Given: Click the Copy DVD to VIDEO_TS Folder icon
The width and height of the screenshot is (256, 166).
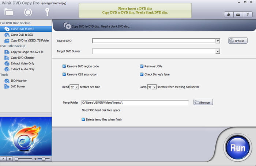Looking at the screenshot, I should click(x=7, y=40).
